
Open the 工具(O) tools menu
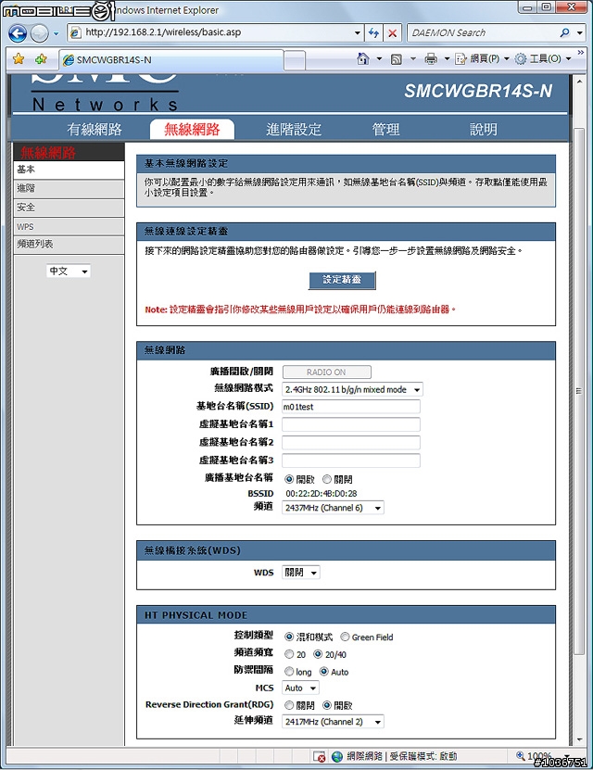click(543, 59)
